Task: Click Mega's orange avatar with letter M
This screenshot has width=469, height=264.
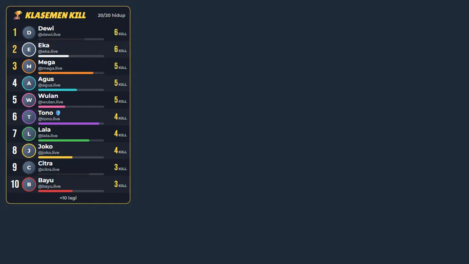Action: coord(29,66)
